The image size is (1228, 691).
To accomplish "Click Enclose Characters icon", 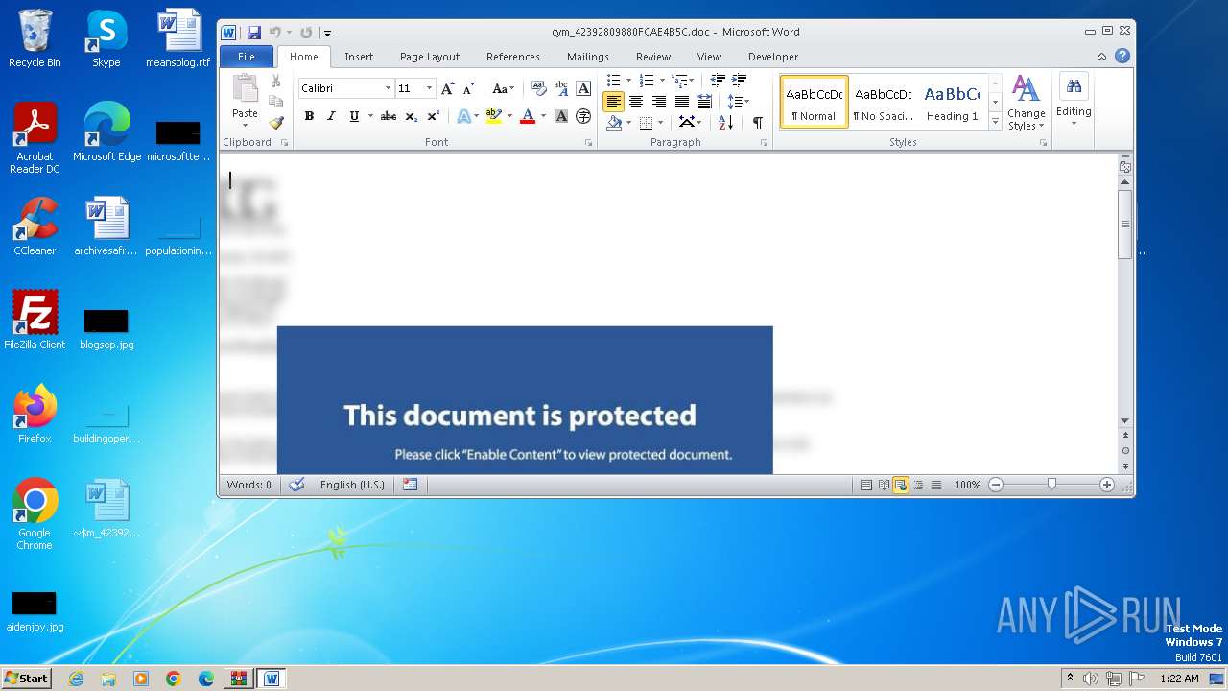I will tap(583, 116).
